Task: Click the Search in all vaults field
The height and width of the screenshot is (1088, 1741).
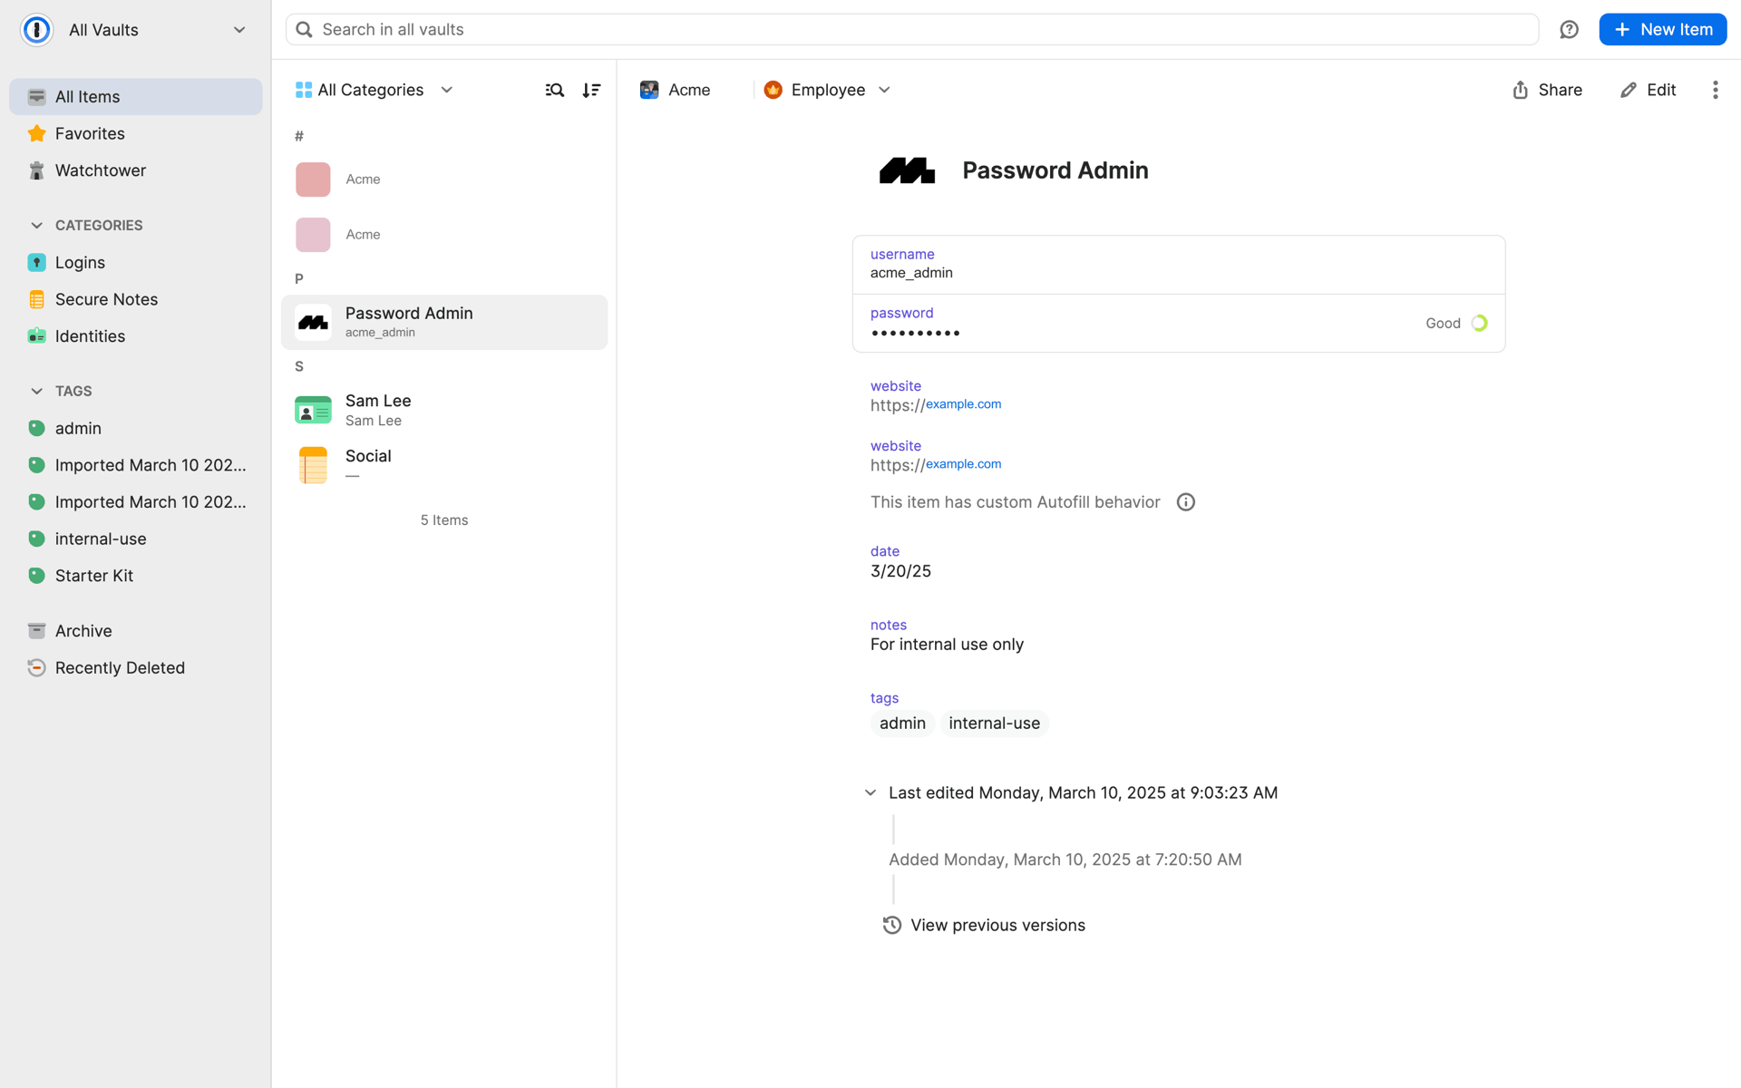Action: pyautogui.click(x=912, y=30)
